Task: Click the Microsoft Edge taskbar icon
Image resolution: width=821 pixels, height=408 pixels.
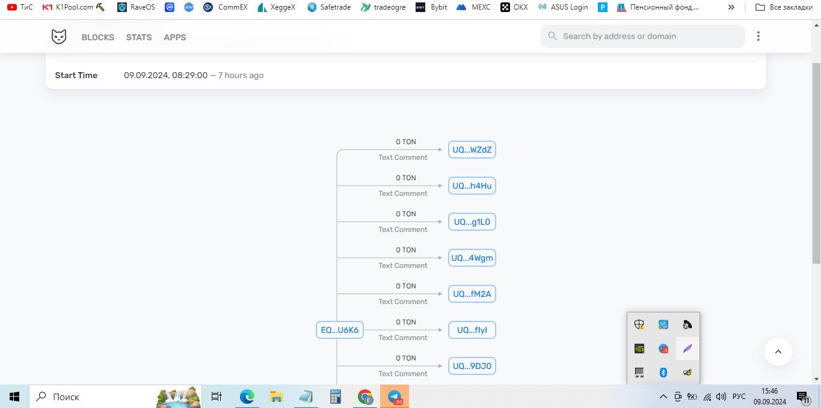Action: pyautogui.click(x=247, y=397)
